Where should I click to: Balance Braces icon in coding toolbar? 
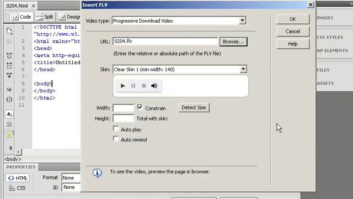coord(9,99)
